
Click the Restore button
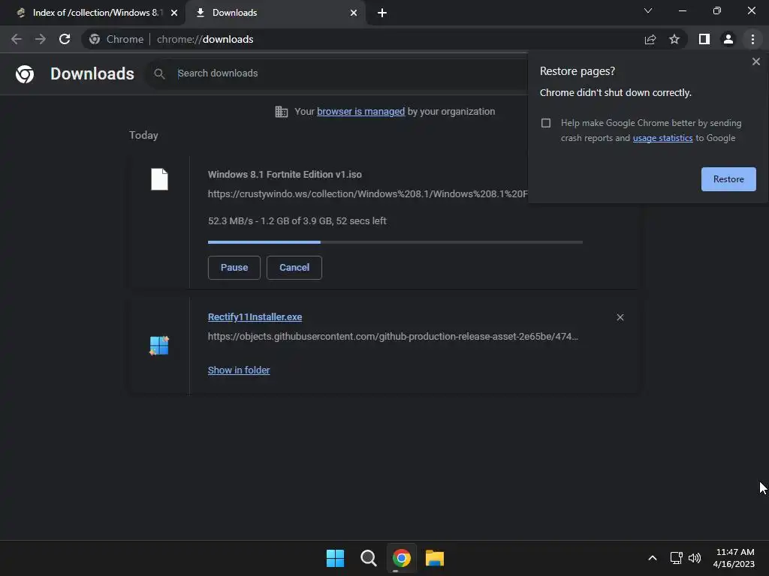click(x=728, y=179)
